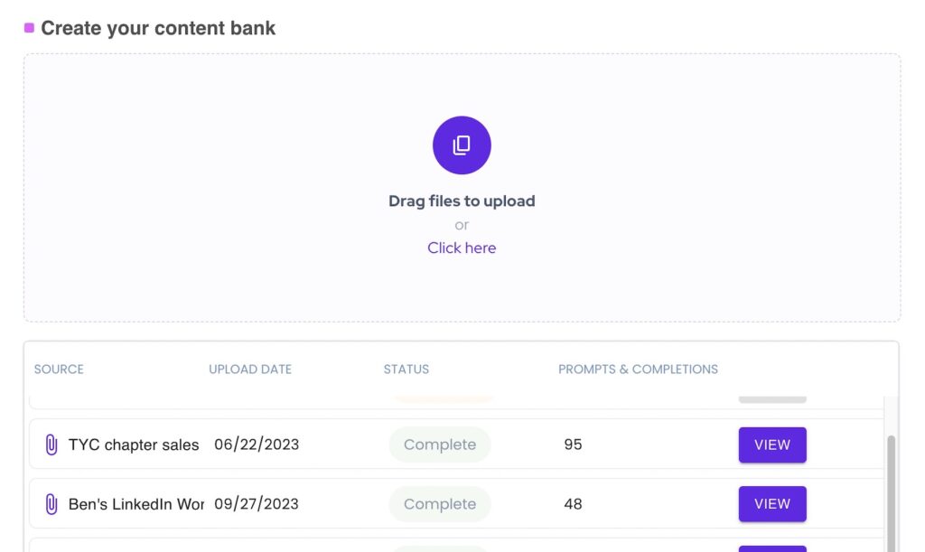The height and width of the screenshot is (552, 925).
Task: Click the PROMPTS & COMPLETIONS column header
Action: pyautogui.click(x=638, y=369)
